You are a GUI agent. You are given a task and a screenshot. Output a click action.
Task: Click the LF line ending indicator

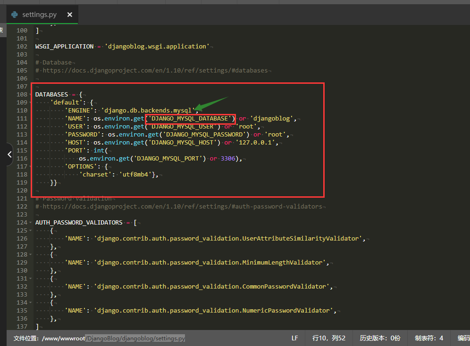pyautogui.click(x=294, y=338)
